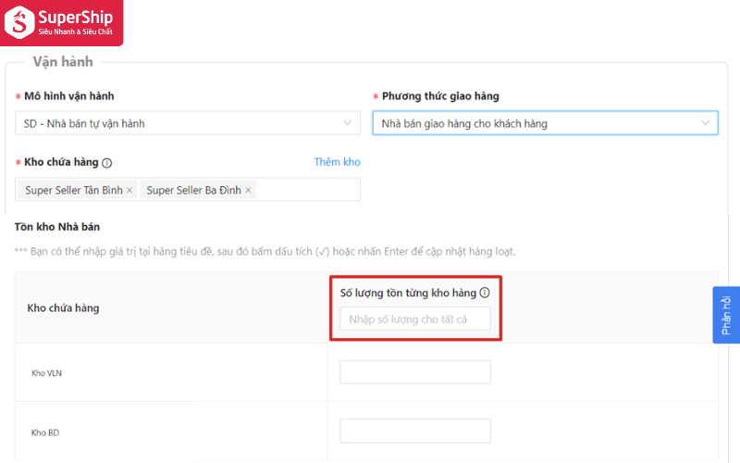The width and height of the screenshot is (740, 463).
Task: Click the Kho chứa hàng table column header
Action: [x=63, y=307]
